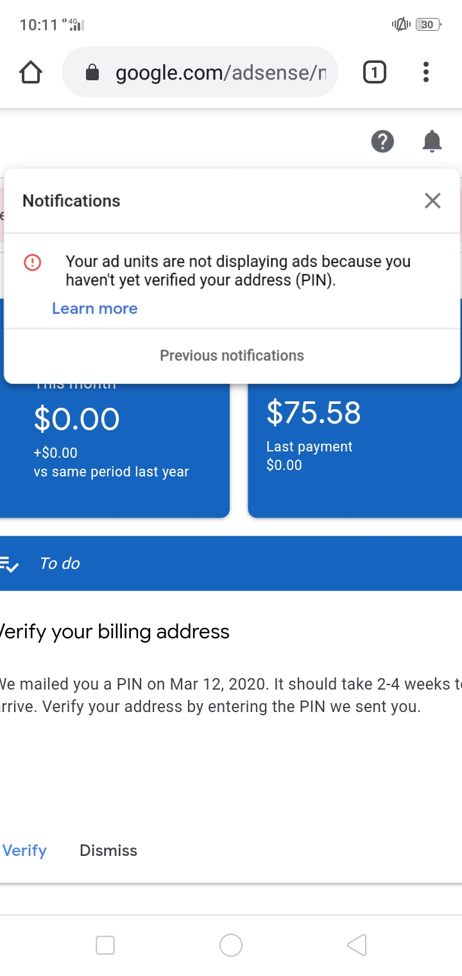The height and width of the screenshot is (976, 462).
Task: Click the To do checklist icon
Action: tap(9, 563)
